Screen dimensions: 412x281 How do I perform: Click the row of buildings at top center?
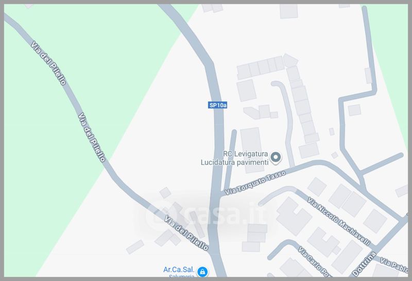point(261,68)
